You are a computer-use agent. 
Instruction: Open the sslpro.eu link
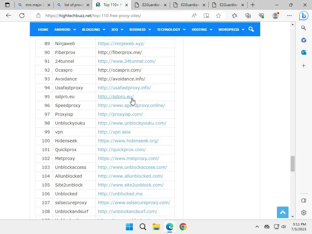point(116,97)
